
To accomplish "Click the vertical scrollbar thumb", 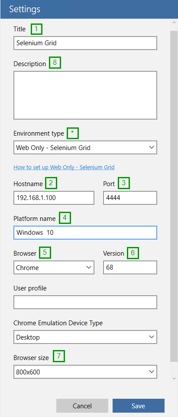I will pyautogui.click(x=174, y=196).
